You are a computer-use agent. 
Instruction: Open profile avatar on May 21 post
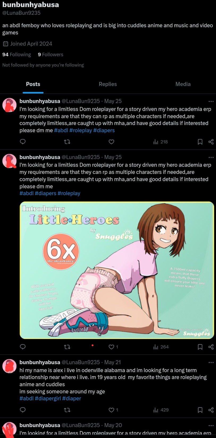tap(10, 366)
